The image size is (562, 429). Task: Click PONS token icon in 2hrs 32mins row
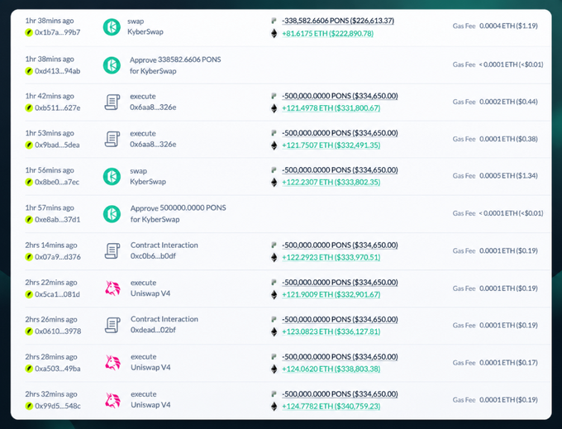(274, 394)
